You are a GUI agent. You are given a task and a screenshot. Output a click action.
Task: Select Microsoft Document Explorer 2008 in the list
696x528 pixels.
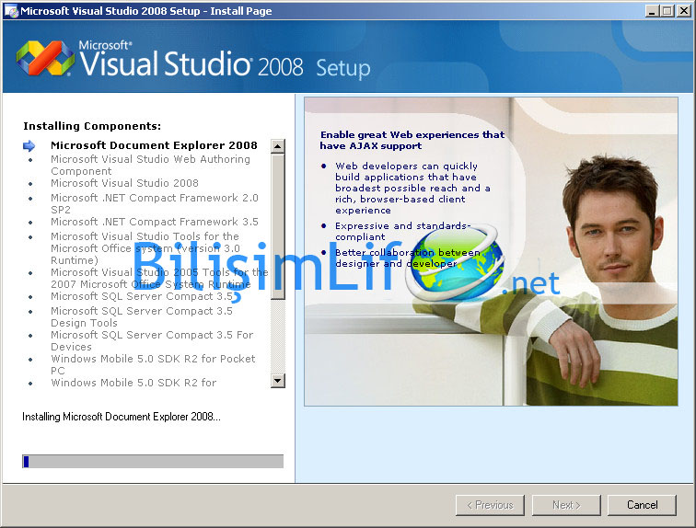point(154,145)
